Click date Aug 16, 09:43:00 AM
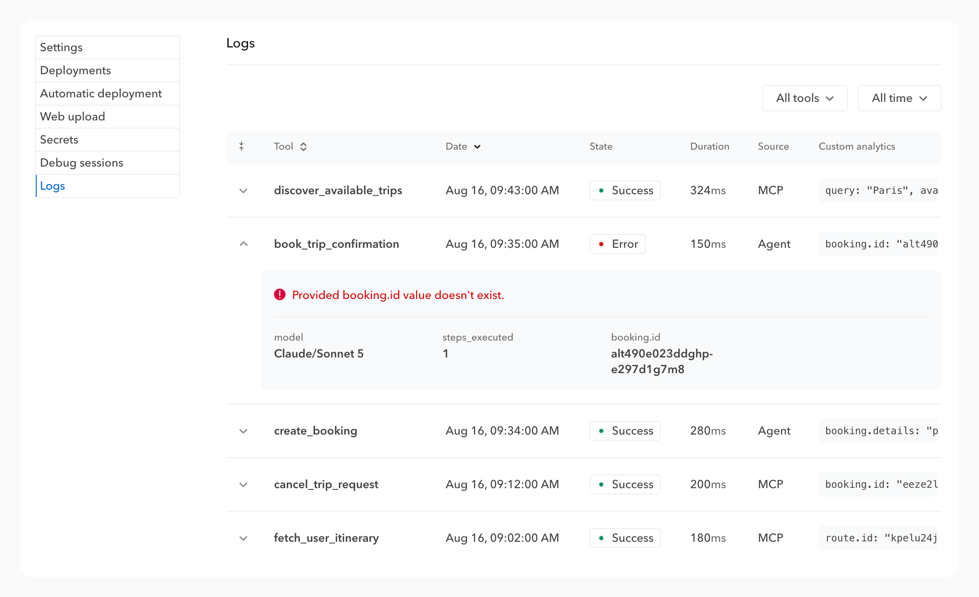 502,190
